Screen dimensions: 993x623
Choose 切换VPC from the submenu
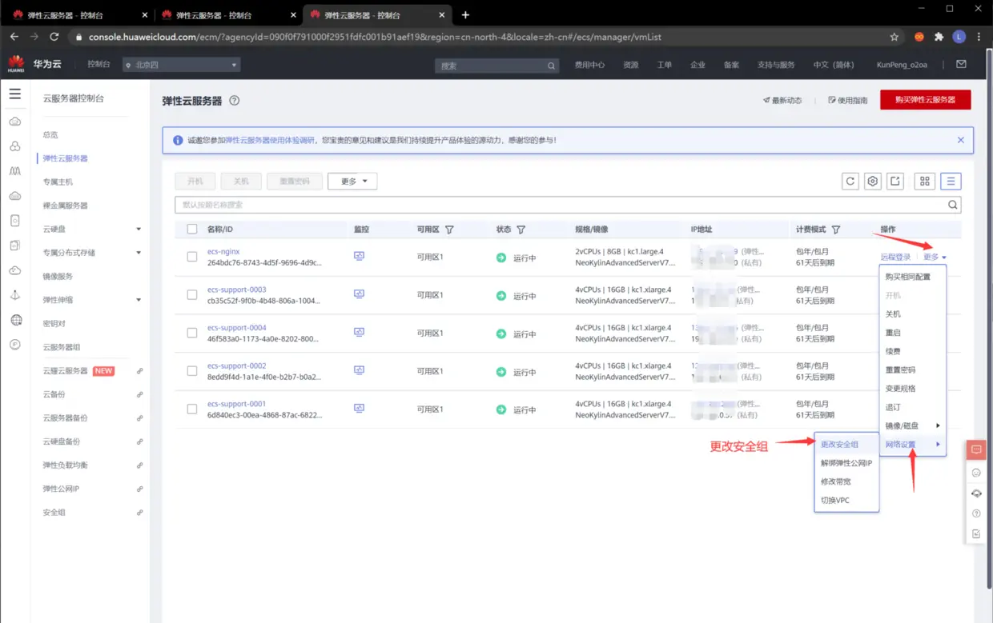click(x=846, y=500)
